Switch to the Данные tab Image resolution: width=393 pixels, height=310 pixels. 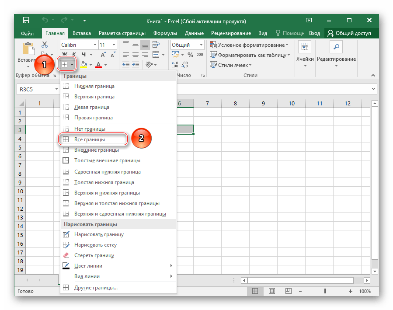[194, 33]
